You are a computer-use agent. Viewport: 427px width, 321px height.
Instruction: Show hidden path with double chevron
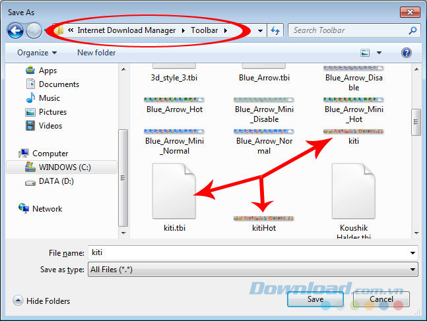(x=71, y=30)
